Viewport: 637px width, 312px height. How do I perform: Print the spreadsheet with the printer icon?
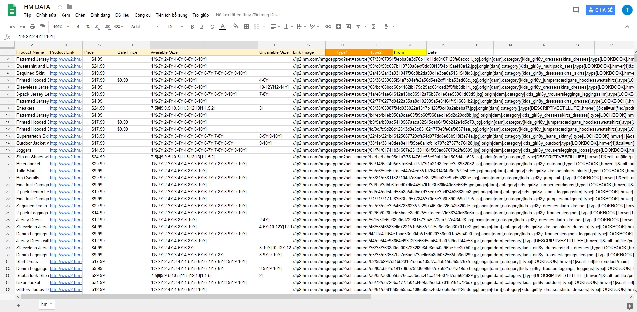click(32, 27)
